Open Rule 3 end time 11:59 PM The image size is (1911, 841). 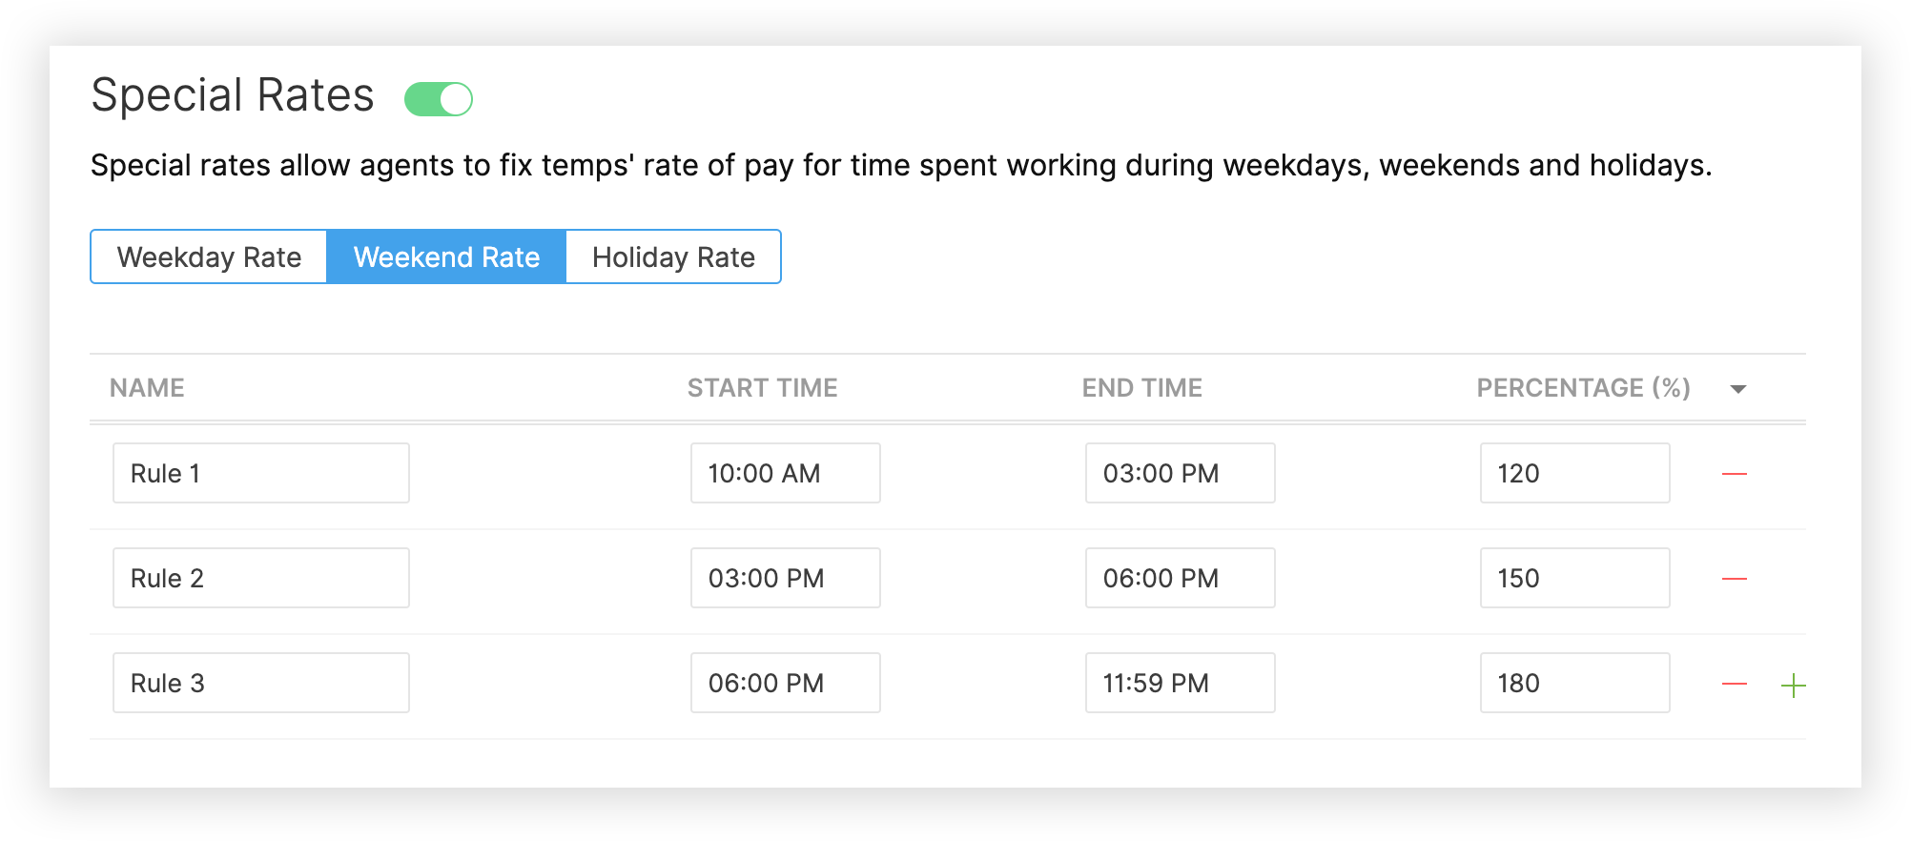click(1180, 683)
